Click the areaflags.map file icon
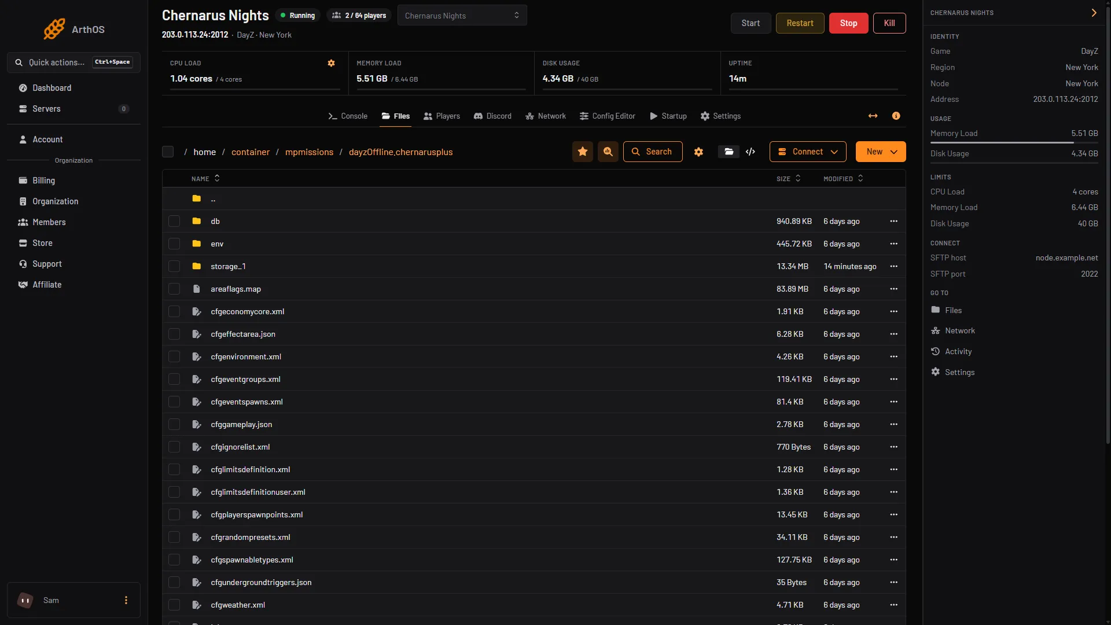This screenshot has width=1111, height=625. point(196,289)
